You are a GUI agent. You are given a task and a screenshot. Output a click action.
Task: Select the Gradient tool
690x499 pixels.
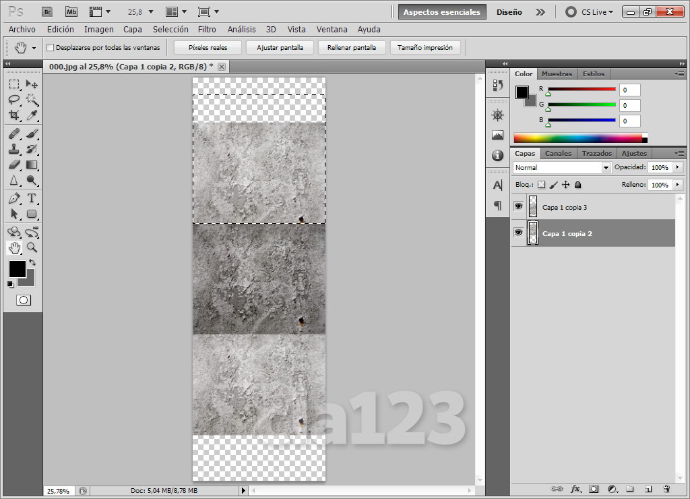tap(32, 165)
